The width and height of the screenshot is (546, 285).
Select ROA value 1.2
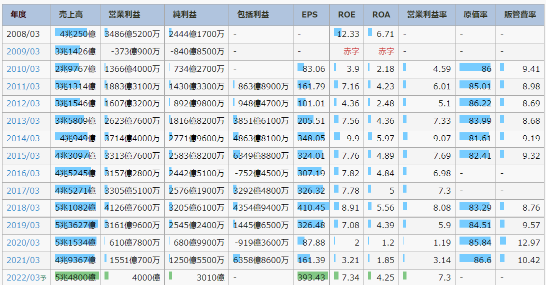click(388, 243)
